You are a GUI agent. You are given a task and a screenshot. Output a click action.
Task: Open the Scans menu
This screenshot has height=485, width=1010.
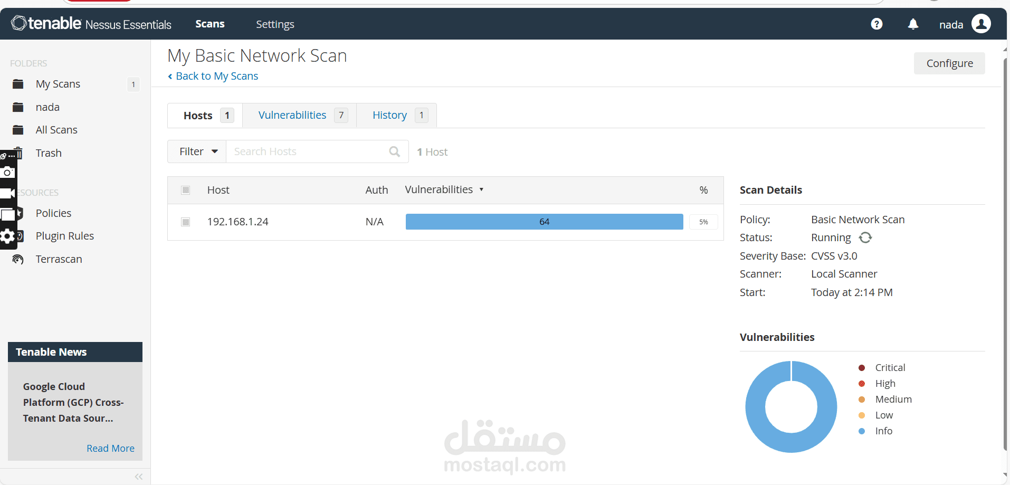click(x=210, y=24)
